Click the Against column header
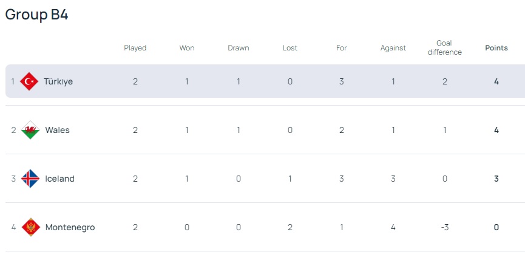 point(393,48)
